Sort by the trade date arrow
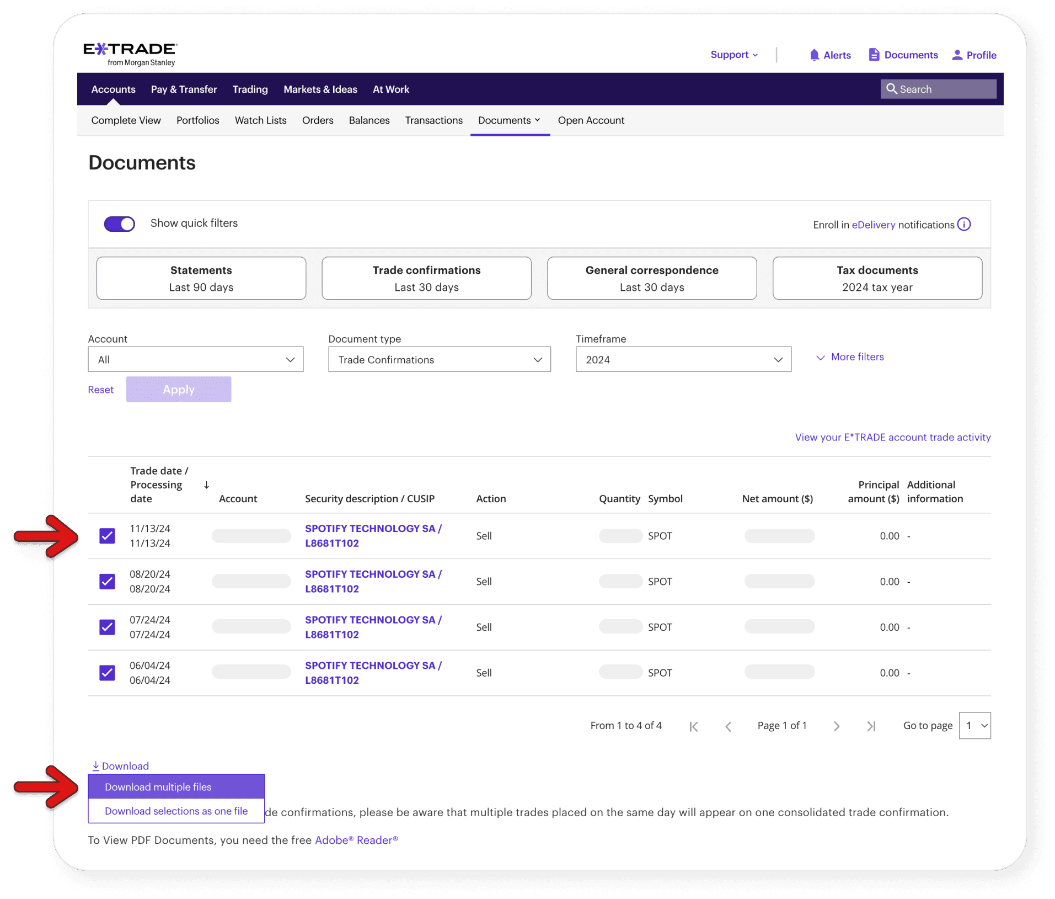This screenshot has width=1055, height=899. tap(206, 485)
